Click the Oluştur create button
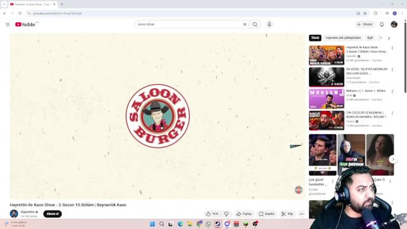This screenshot has height=229, width=407. point(365,24)
